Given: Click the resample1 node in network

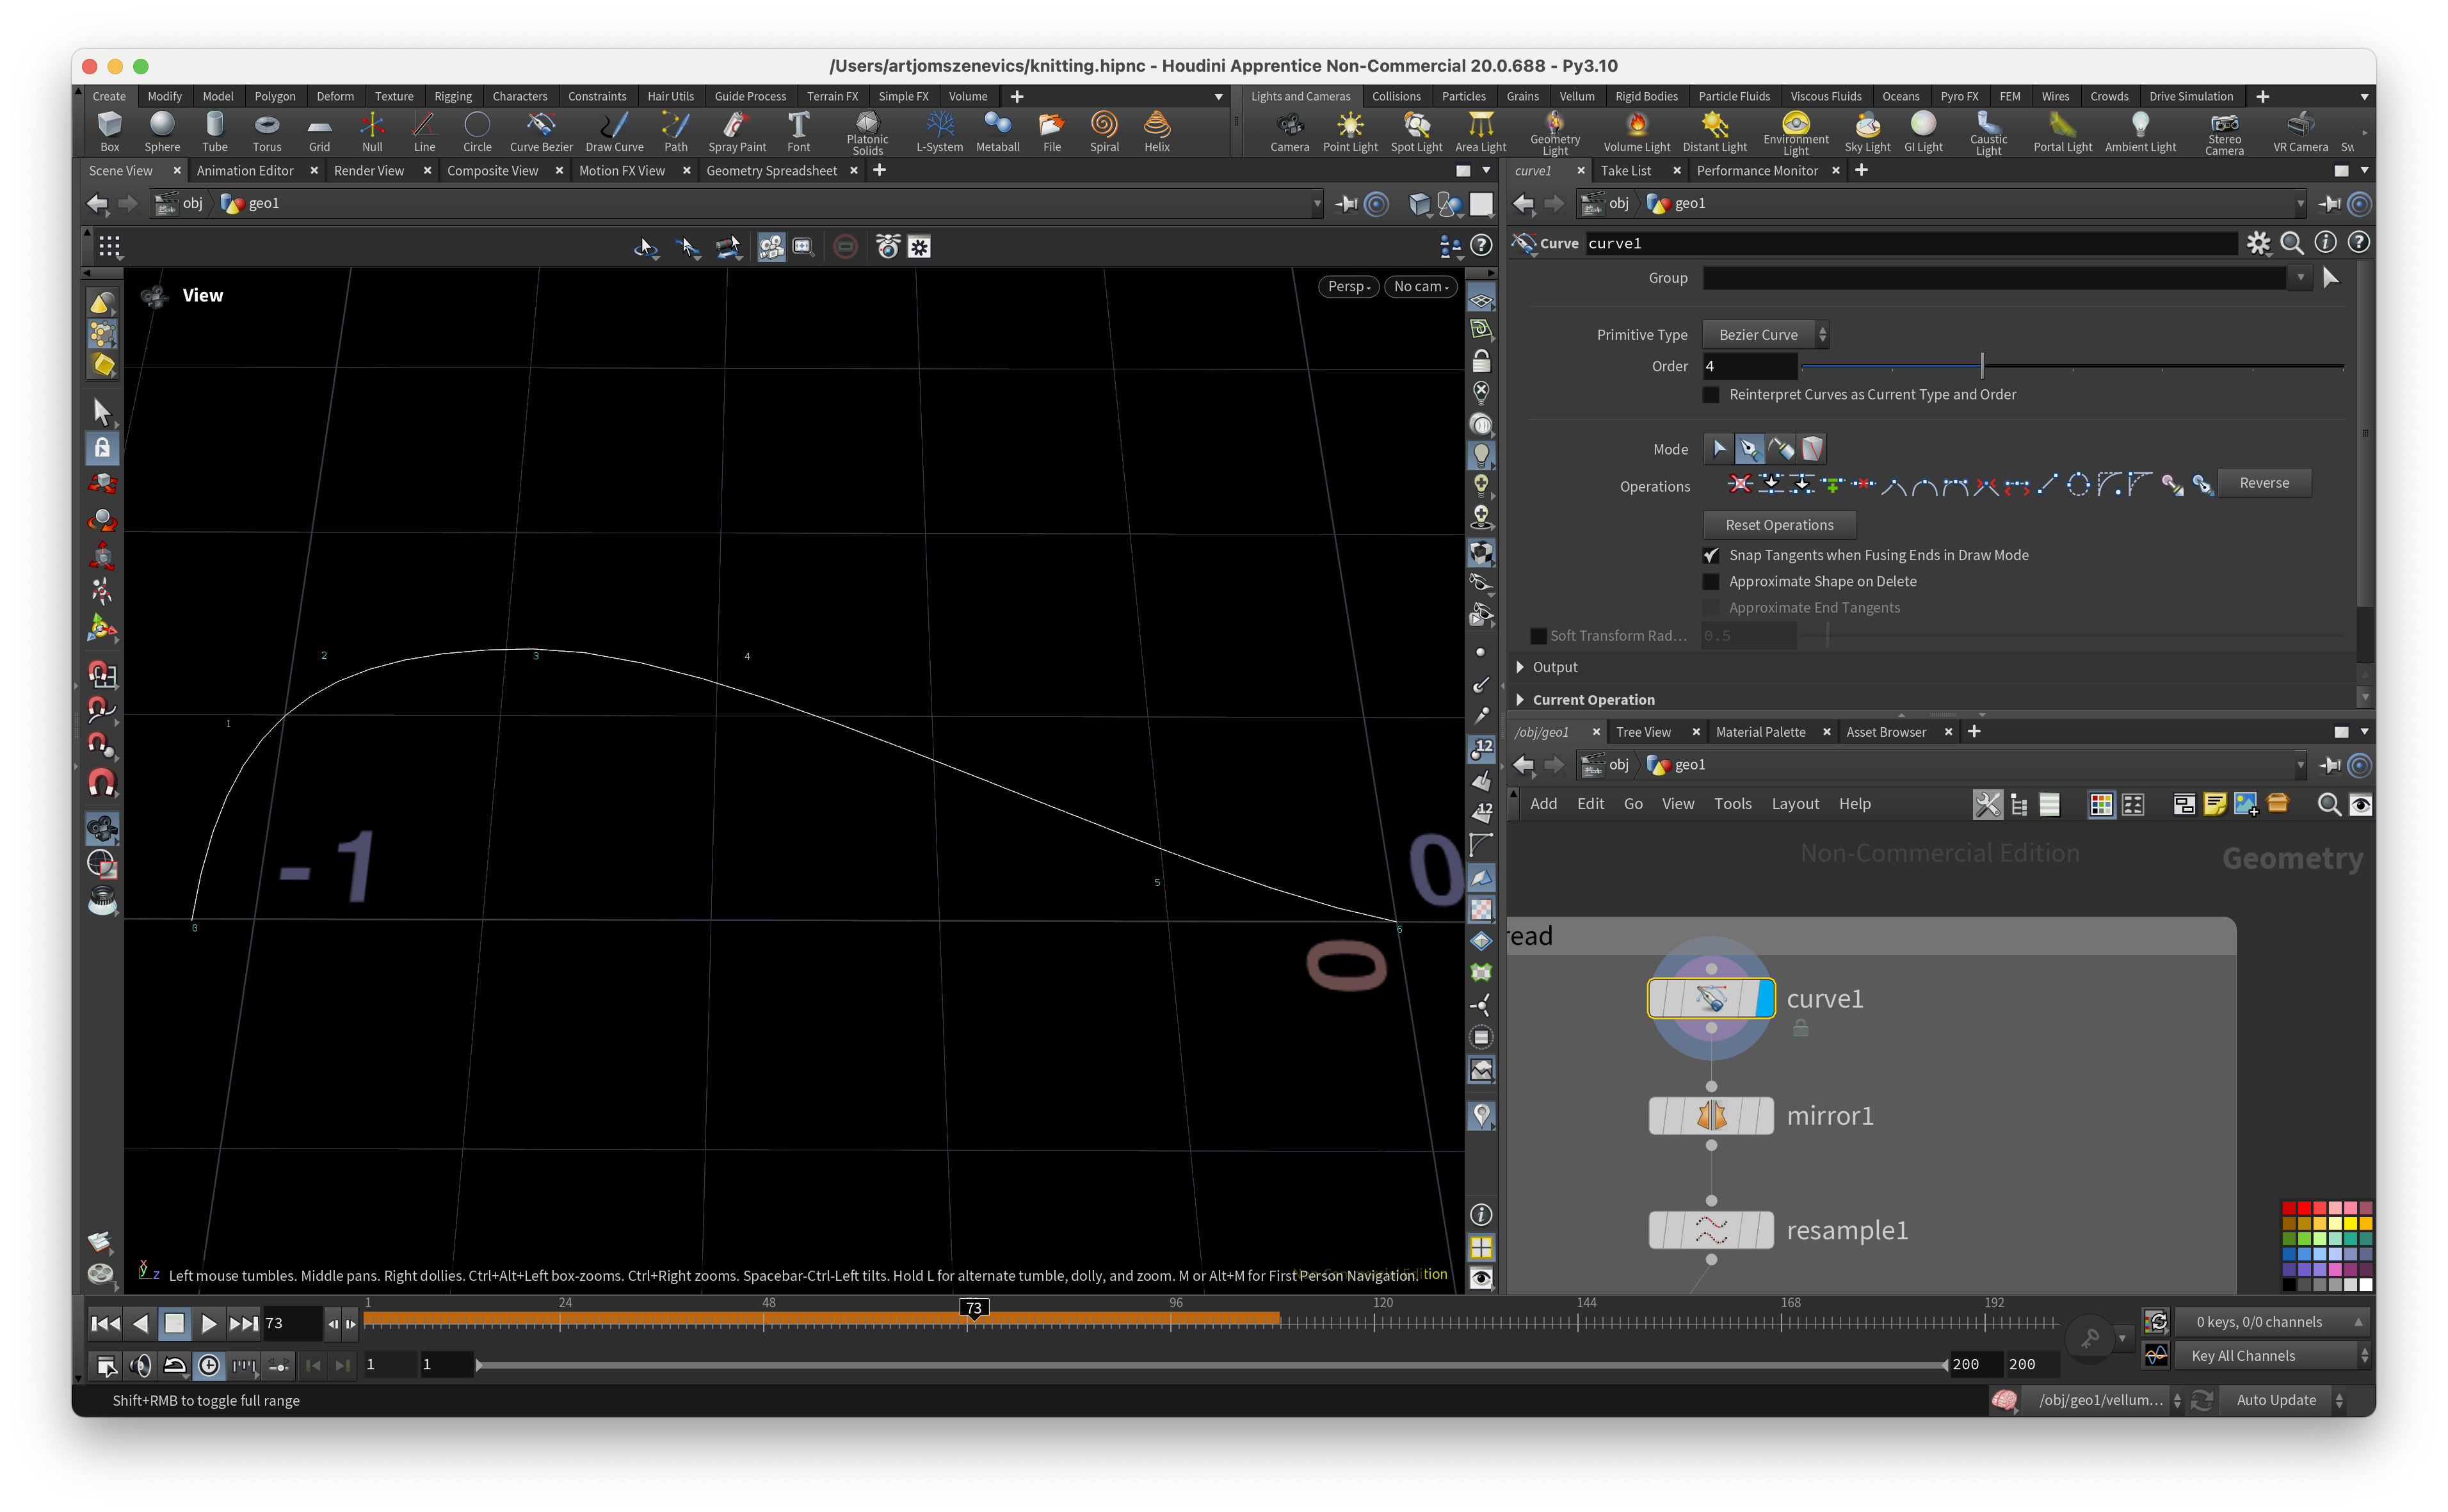Looking at the screenshot, I should 1711,1230.
